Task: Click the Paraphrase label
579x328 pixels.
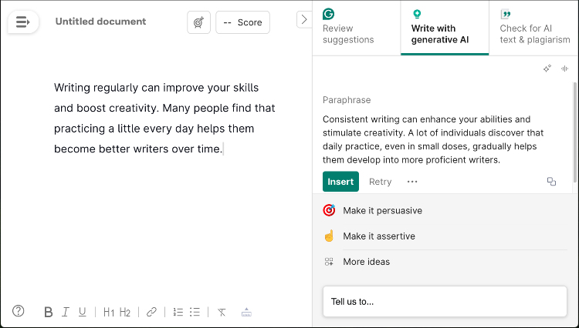Action: pyautogui.click(x=347, y=100)
